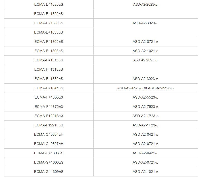Click the ASD-A2-1B23 drive entry
199x178 pixels.
[x=145, y=116]
